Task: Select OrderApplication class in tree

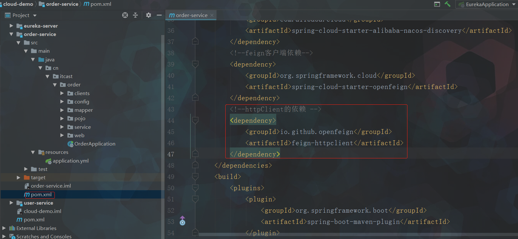Action: [x=95, y=144]
